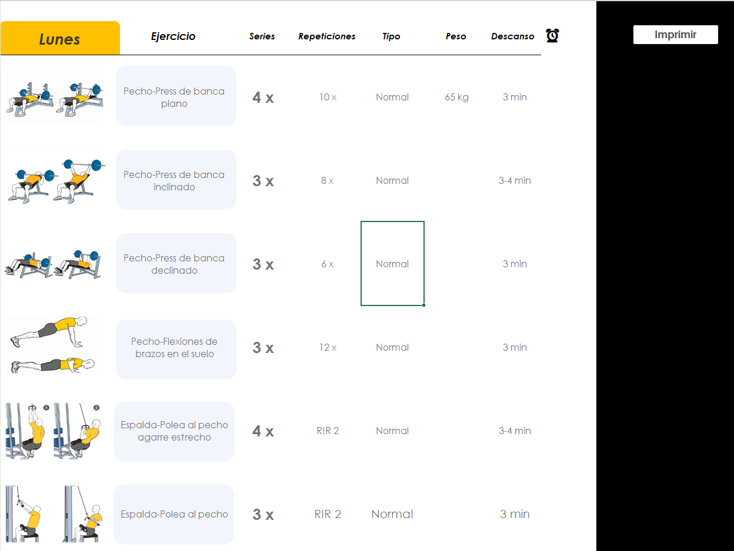Click the selected Normal cell for declinado
Image resolution: width=734 pixels, height=551 pixels.
[x=392, y=264]
